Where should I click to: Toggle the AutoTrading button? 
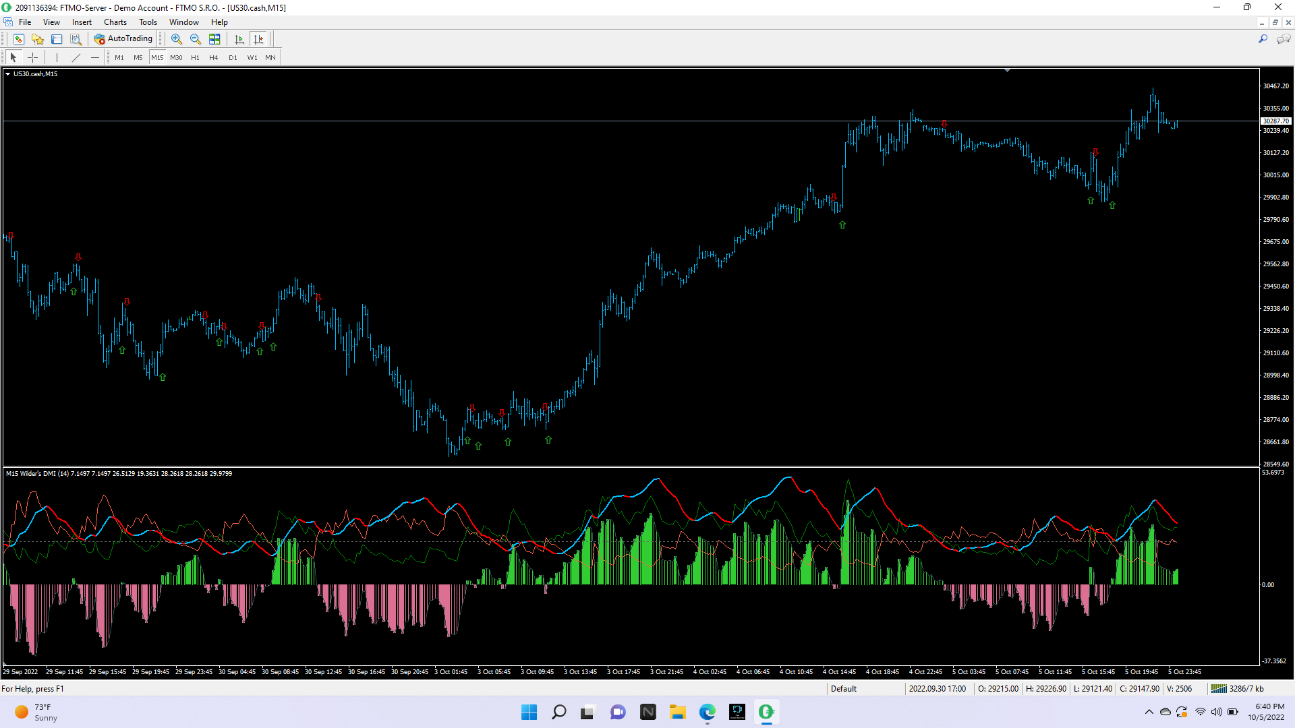coord(123,39)
